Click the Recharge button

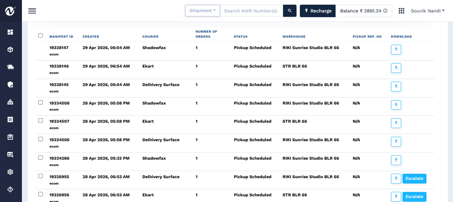click(x=318, y=11)
